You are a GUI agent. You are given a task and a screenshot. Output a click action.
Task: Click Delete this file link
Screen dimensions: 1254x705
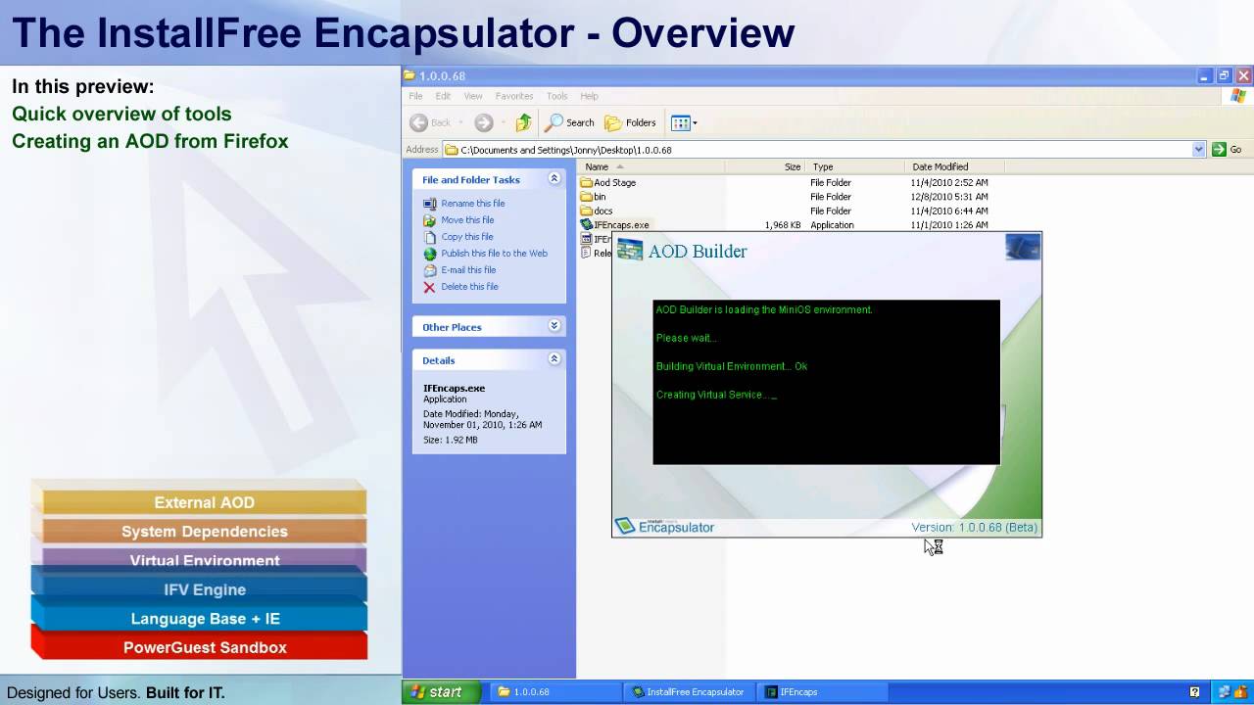[469, 287]
